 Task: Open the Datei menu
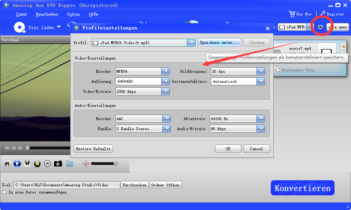click(21, 14)
